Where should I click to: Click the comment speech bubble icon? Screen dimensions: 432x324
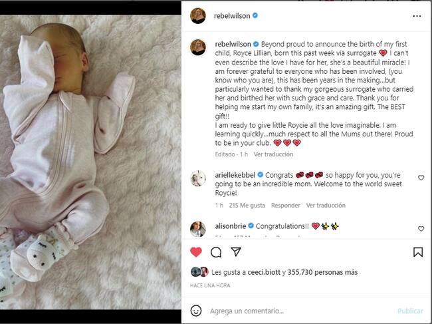(x=216, y=252)
